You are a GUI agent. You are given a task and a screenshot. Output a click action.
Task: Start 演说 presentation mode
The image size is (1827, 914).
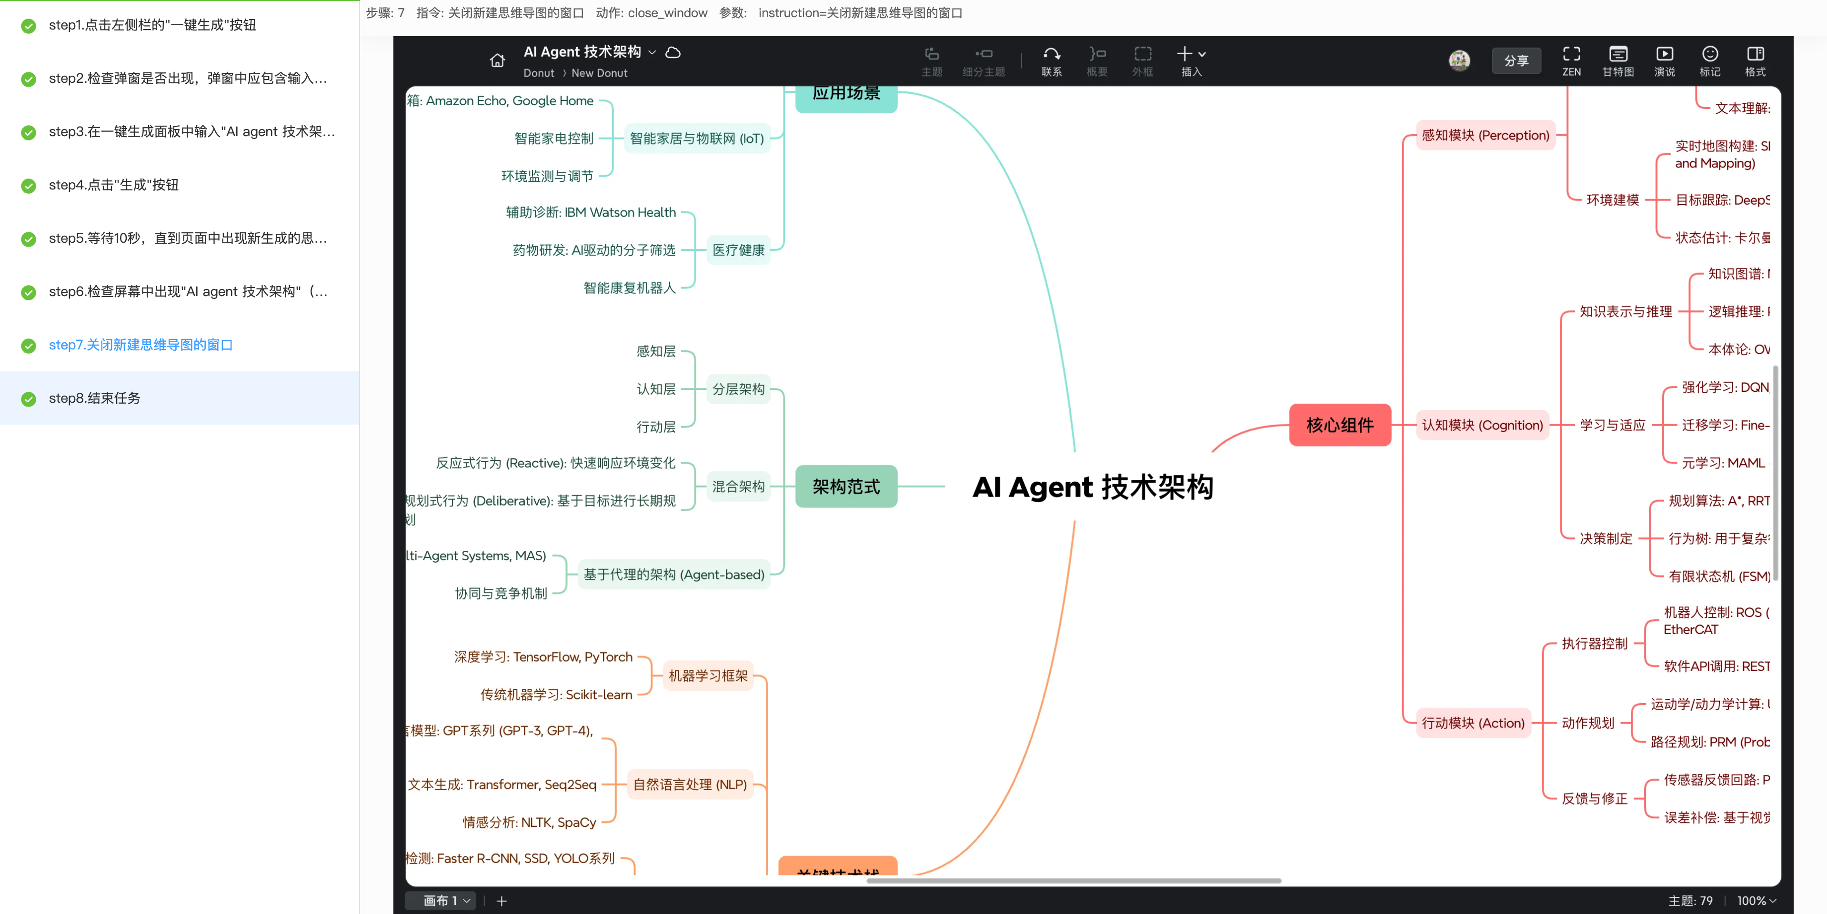tap(1664, 61)
